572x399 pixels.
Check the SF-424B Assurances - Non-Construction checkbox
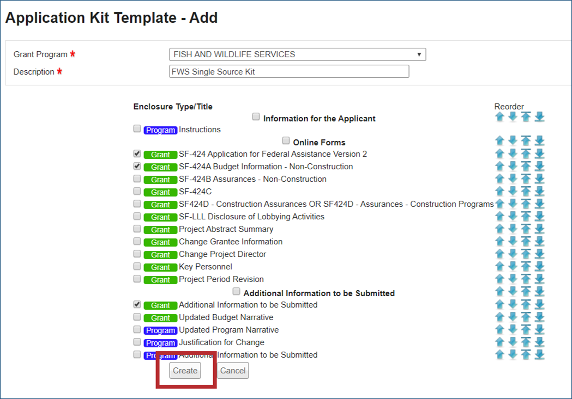click(x=137, y=179)
